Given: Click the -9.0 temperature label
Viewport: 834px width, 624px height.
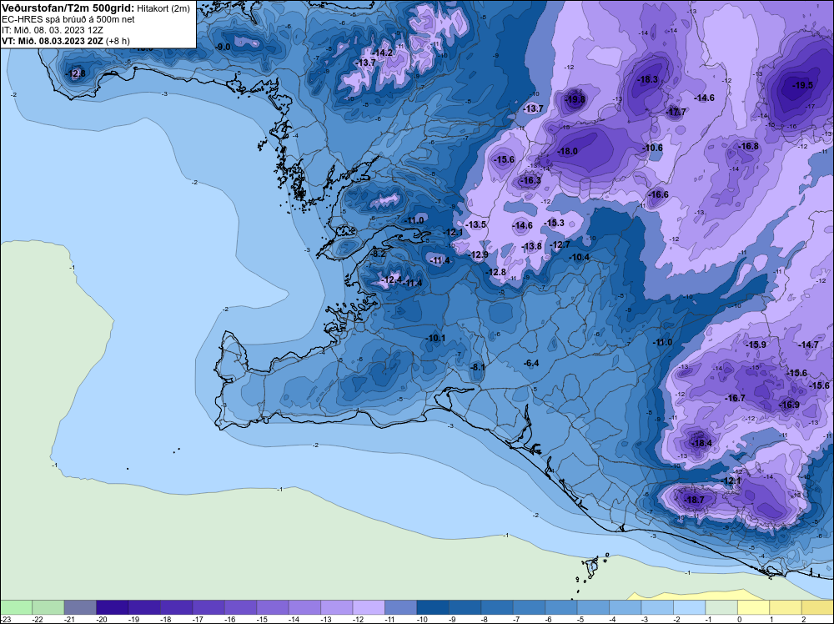Looking at the screenshot, I should pyautogui.click(x=223, y=47).
